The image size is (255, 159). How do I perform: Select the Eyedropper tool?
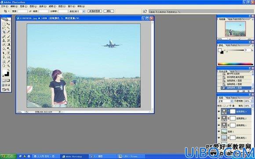pos(8,61)
